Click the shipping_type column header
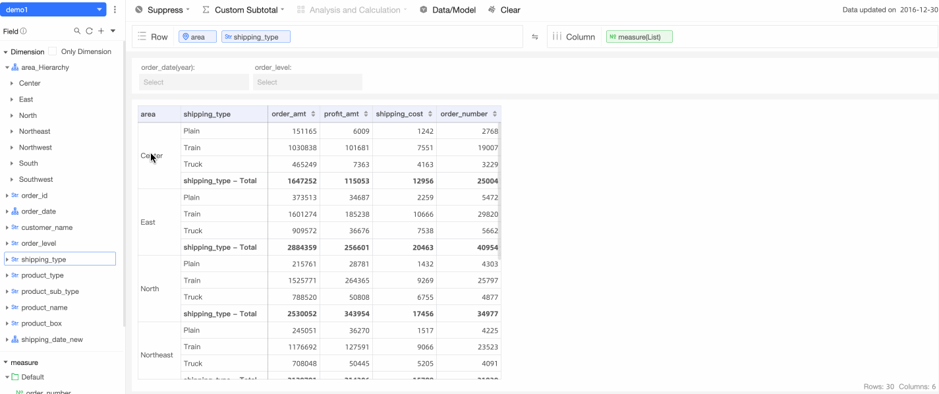 pyautogui.click(x=224, y=114)
